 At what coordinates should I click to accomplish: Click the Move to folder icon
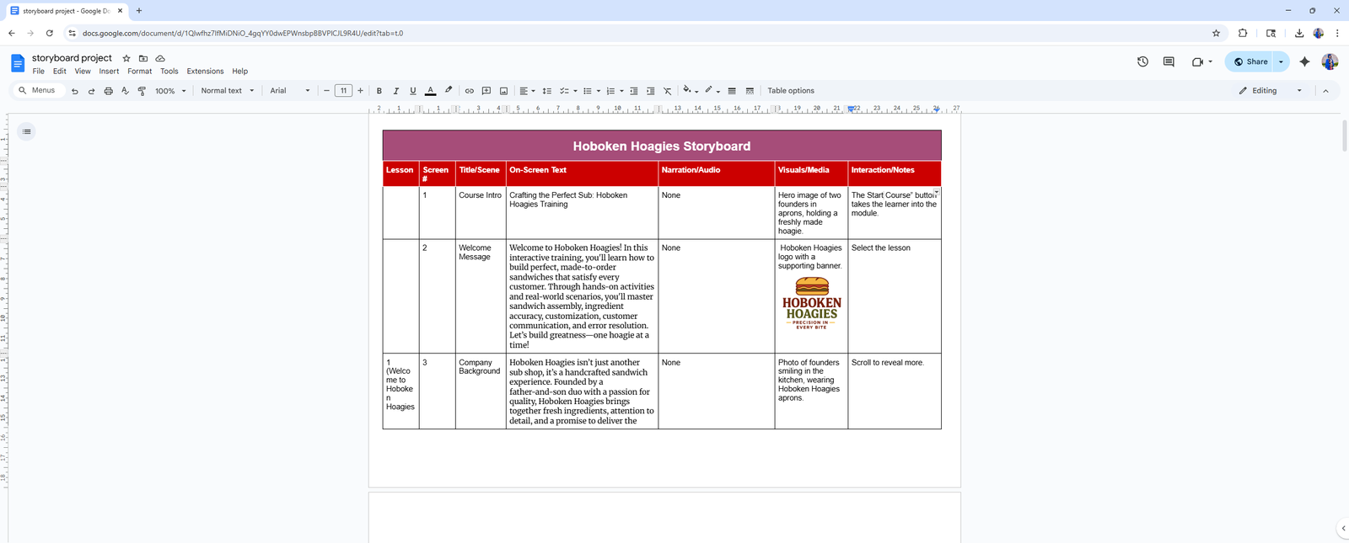pos(143,58)
